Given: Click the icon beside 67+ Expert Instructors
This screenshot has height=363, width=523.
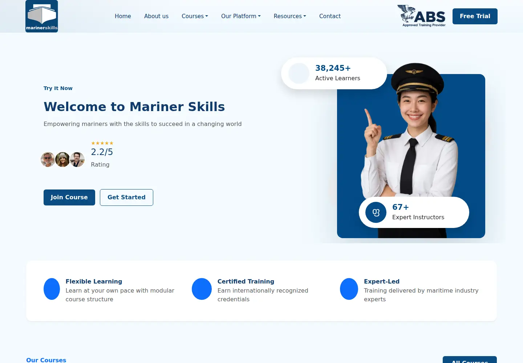Looking at the screenshot, I should 376,212.
